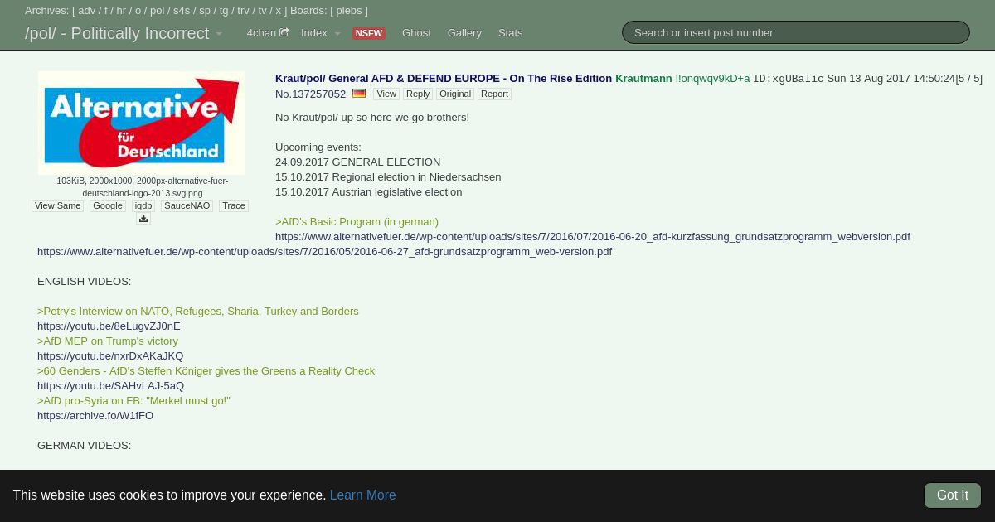Dismiss cookie notice with Got It
995x522 pixels.
pyautogui.click(x=953, y=495)
